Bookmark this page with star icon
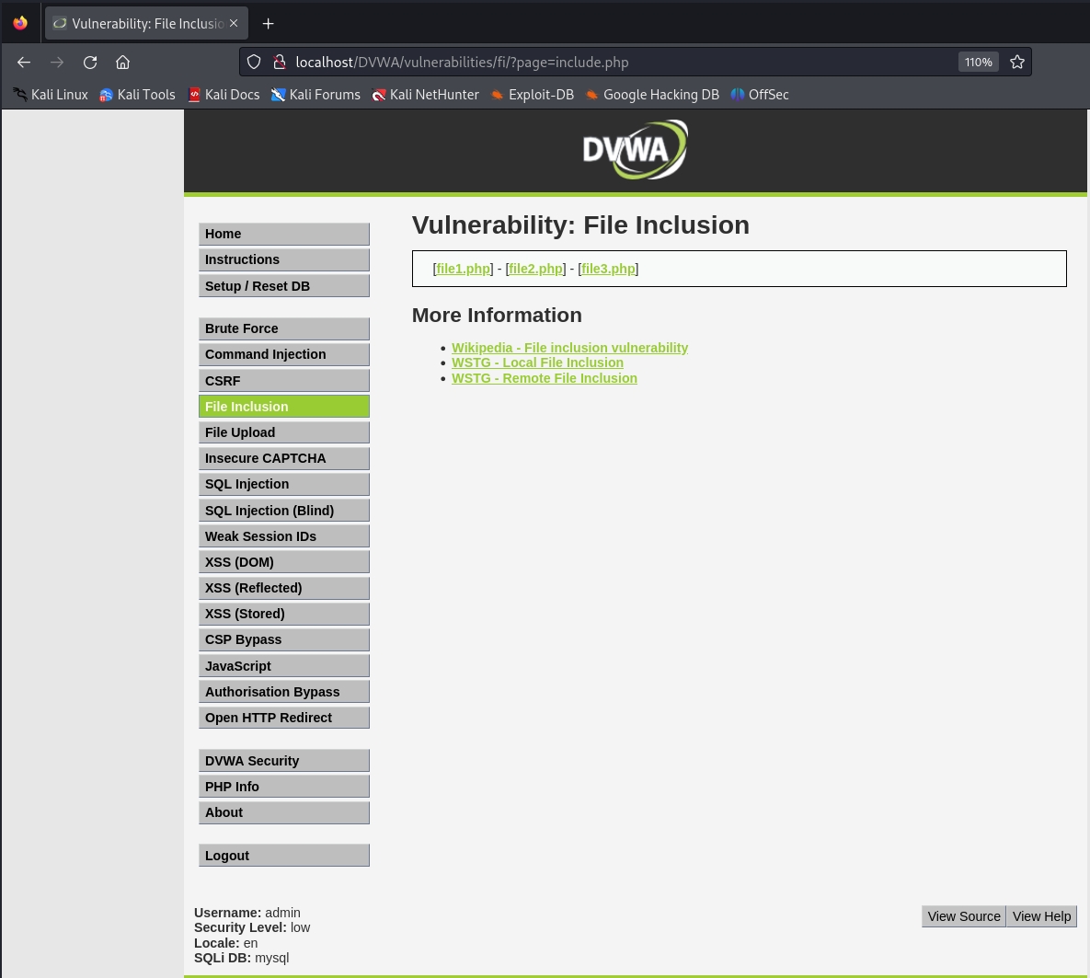Image resolution: width=1090 pixels, height=978 pixels. (x=1016, y=62)
